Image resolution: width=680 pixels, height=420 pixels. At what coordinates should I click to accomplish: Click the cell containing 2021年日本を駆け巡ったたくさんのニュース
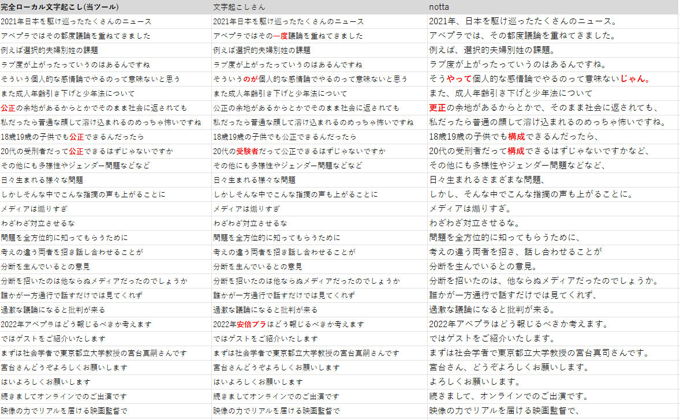click(x=75, y=21)
